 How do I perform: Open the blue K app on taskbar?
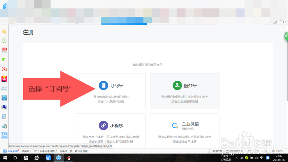pos(48,158)
